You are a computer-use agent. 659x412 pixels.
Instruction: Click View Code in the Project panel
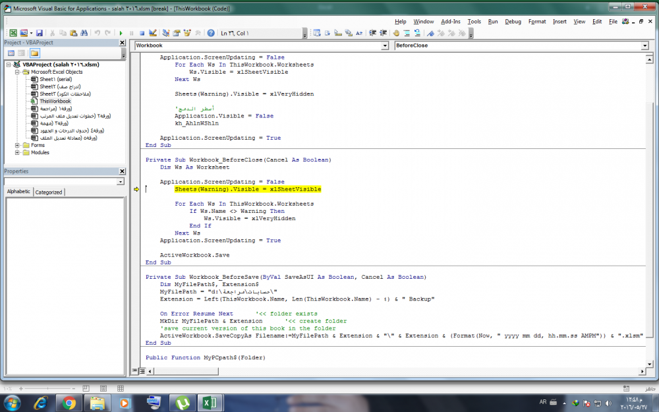tap(11, 53)
